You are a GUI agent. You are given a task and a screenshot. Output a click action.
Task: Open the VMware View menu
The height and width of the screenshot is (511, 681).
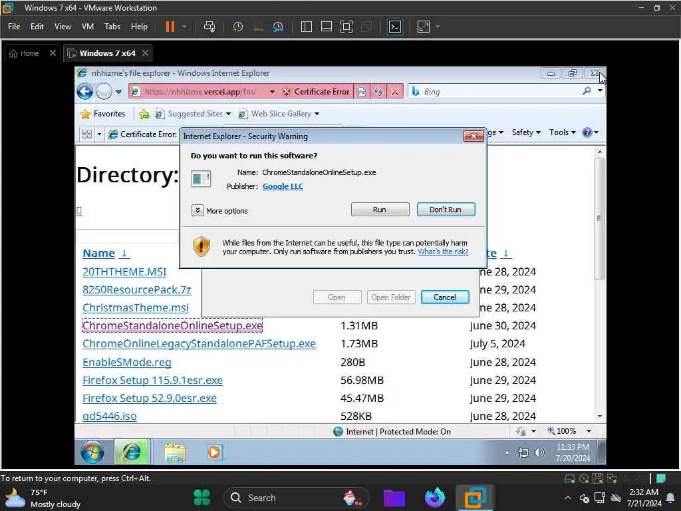point(63,27)
